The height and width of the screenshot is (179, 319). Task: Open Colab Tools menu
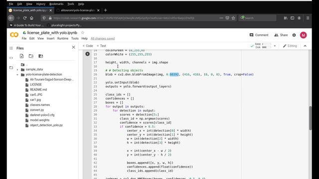click(x=75, y=39)
